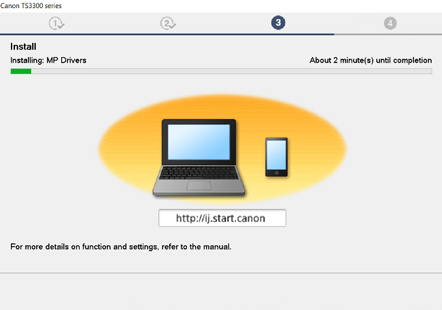Click the 'refer to the manual' sentence
The width and height of the screenshot is (442, 310).
120,247
